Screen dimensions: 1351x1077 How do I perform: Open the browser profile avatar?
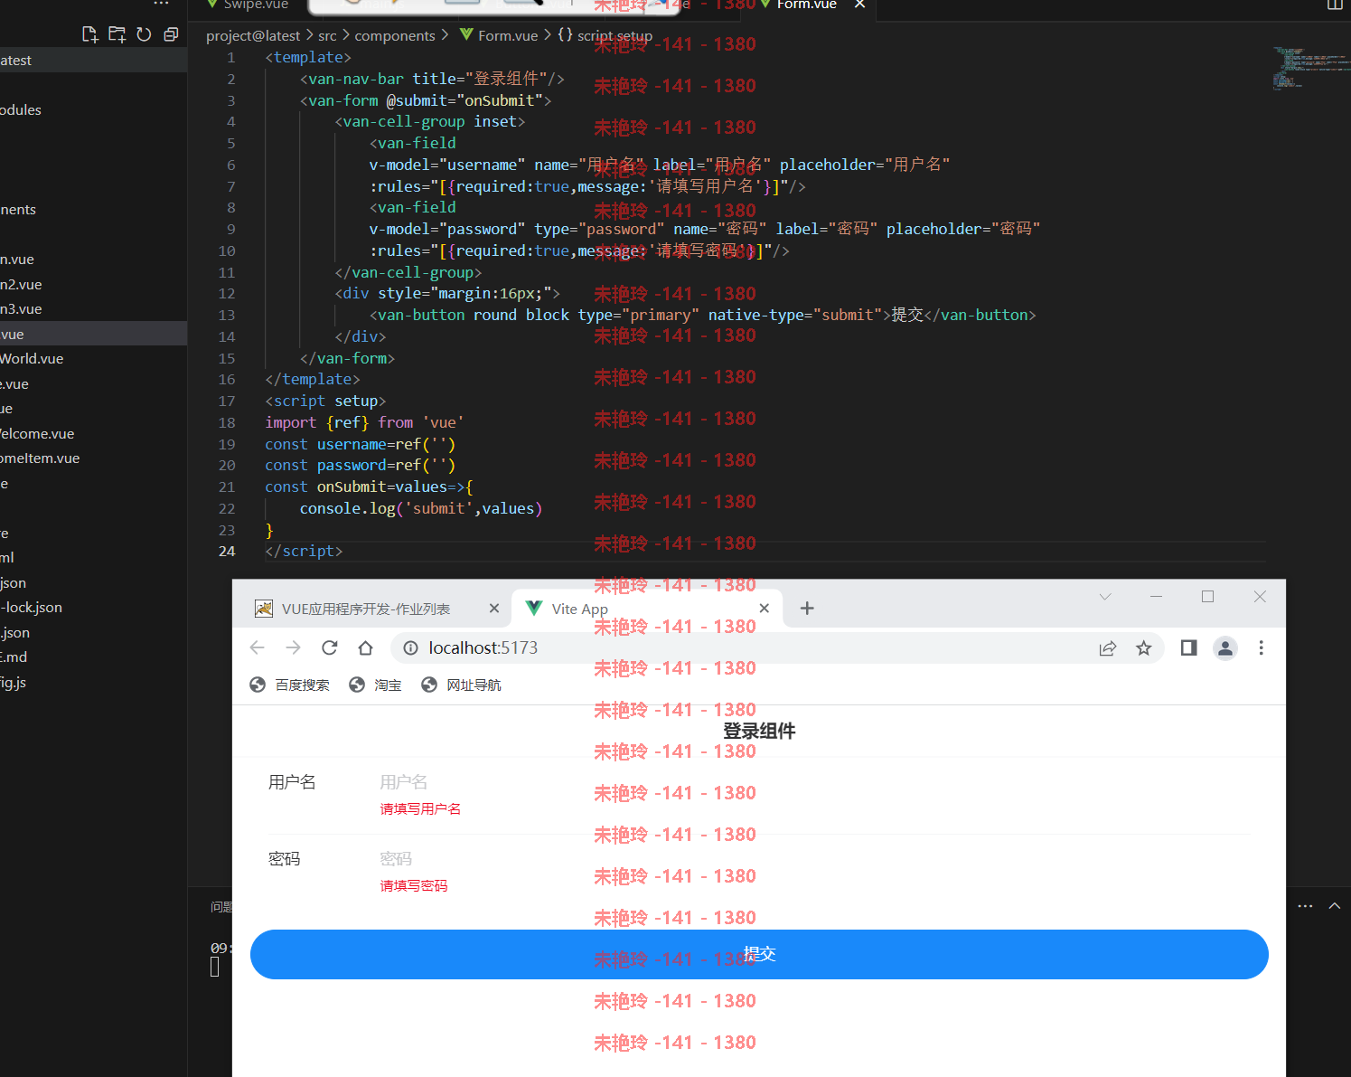point(1225,647)
